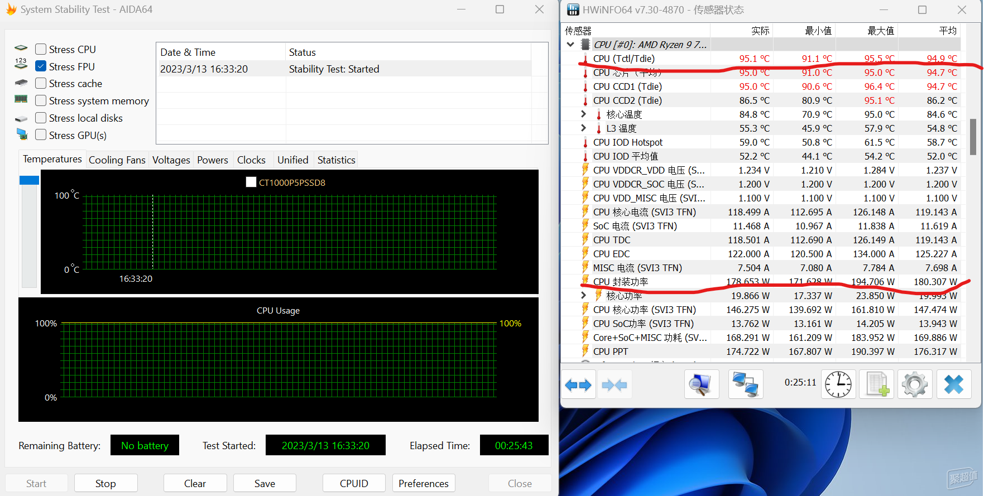
Task: Open the Cooling Fans tab
Action: (x=117, y=160)
